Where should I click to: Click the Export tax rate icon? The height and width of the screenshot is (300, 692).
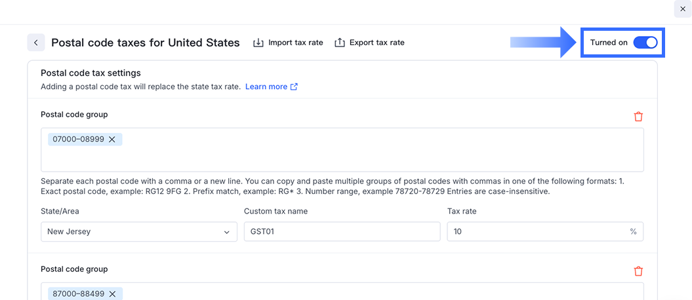click(x=340, y=43)
